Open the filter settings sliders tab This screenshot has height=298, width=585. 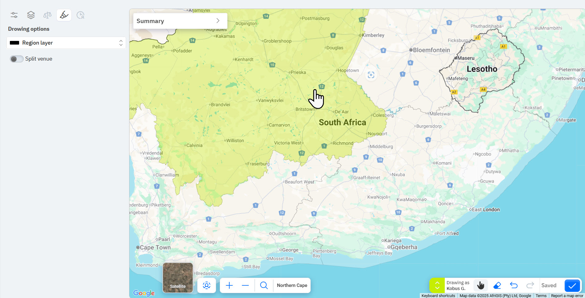(14, 15)
